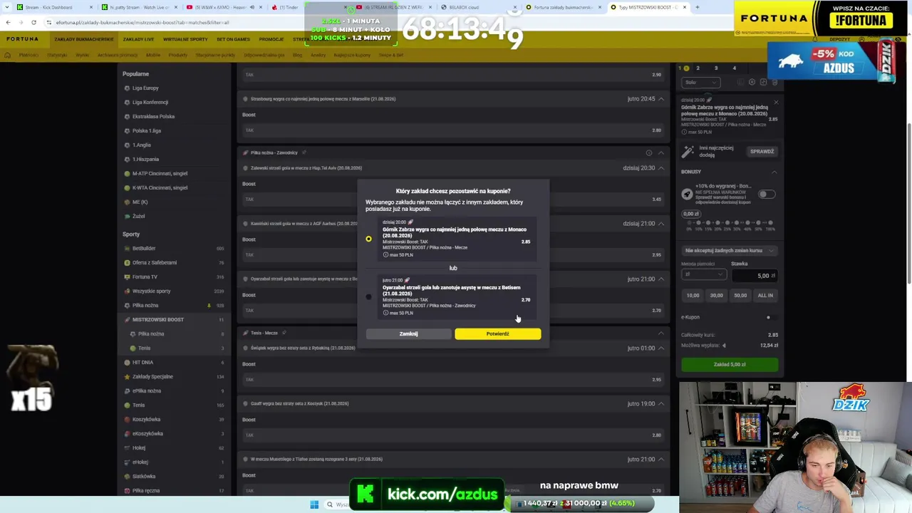Viewport: 912px width, 513px height.
Task: Open 1.Anglia league in the sidebar
Action: click(x=141, y=145)
